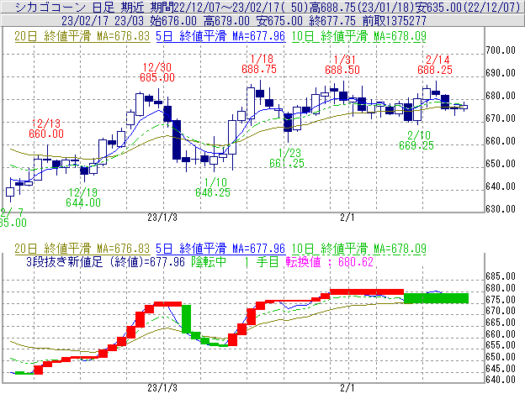
Task: Click the 665.00 axis label on lower chart
Action: coord(501,323)
